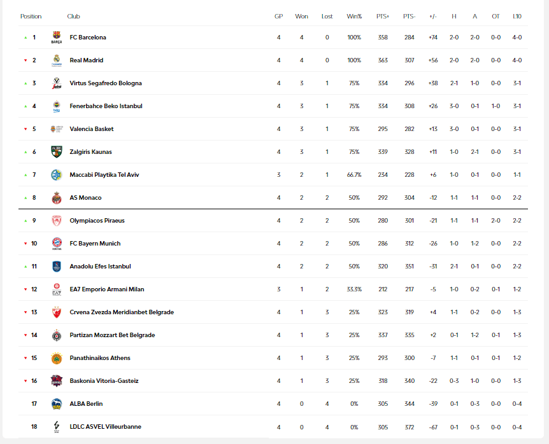Screen dimensions: 549x444
Task: Open the Virtus Segafredo Bologna team link
Action: (106, 83)
